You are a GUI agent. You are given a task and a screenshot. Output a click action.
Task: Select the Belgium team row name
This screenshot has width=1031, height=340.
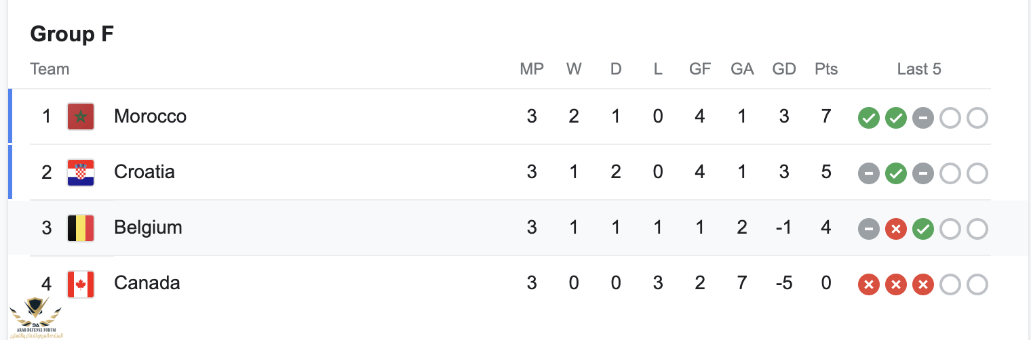(148, 228)
